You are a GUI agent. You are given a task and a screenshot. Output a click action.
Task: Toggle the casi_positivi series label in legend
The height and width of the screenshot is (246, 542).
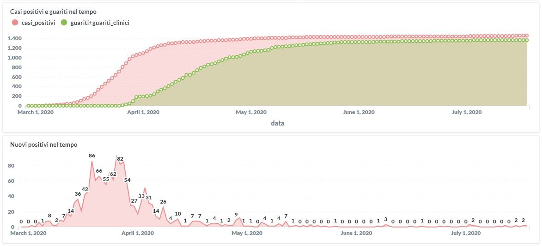38,22
